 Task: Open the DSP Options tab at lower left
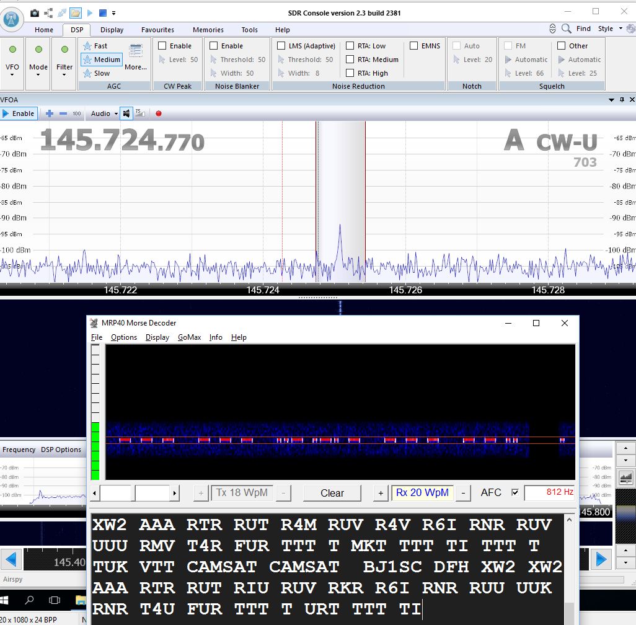coord(61,450)
